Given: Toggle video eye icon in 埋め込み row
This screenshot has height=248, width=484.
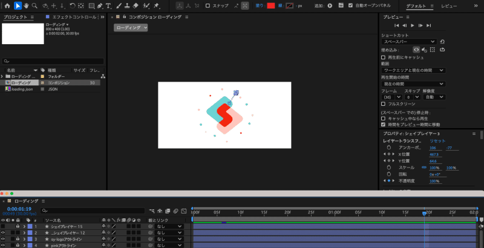Looking at the screenshot, I should [416, 50].
